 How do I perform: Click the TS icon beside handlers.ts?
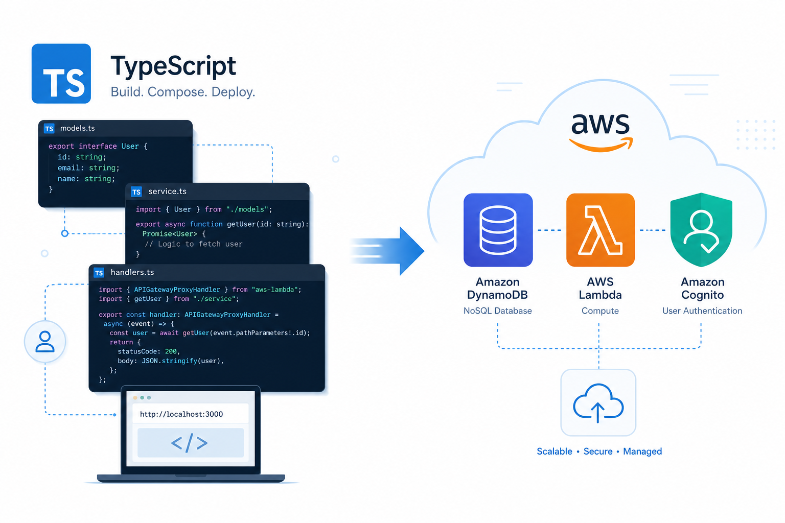click(x=99, y=273)
